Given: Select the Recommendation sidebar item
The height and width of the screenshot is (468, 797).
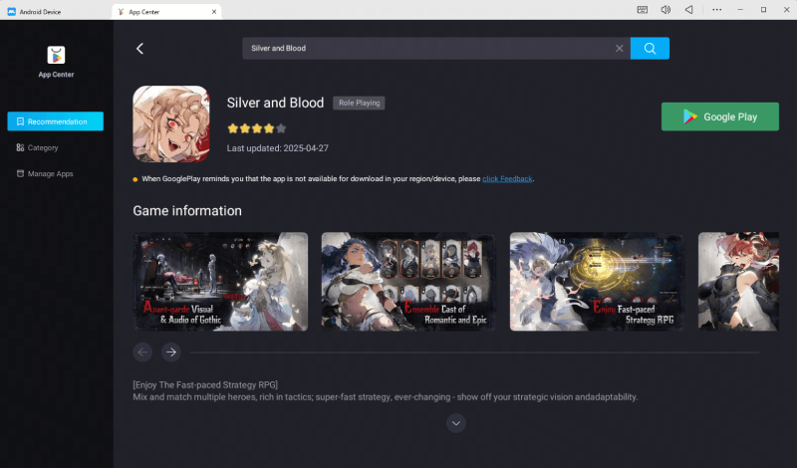Looking at the screenshot, I should (x=56, y=121).
